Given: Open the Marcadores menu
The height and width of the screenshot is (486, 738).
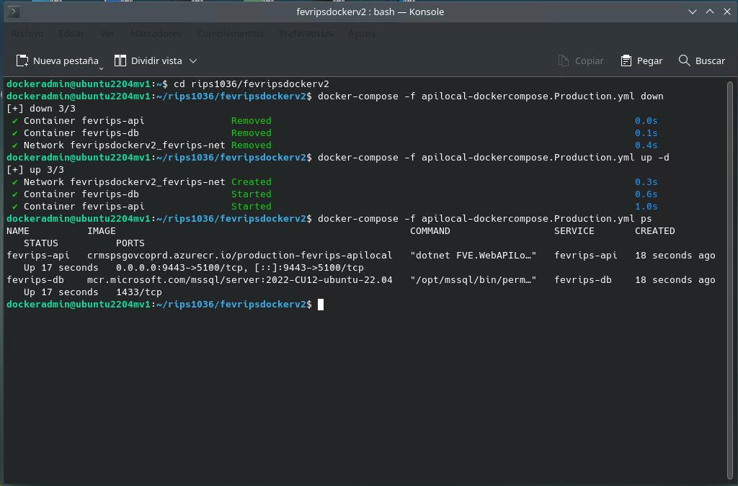Looking at the screenshot, I should click(x=156, y=33).
